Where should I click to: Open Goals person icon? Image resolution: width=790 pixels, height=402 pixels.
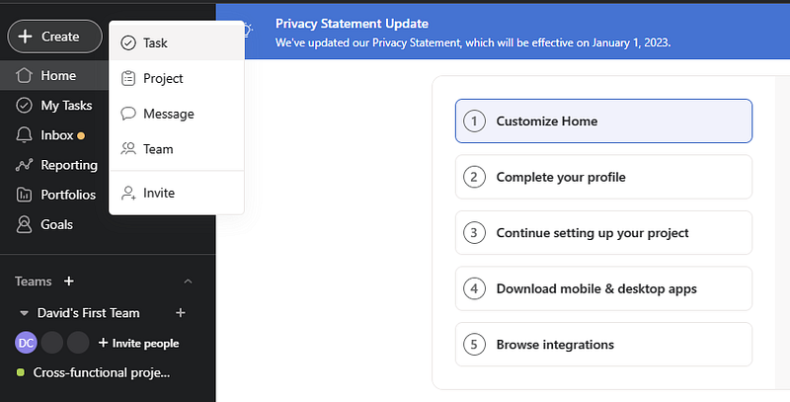tap(25, 224)
